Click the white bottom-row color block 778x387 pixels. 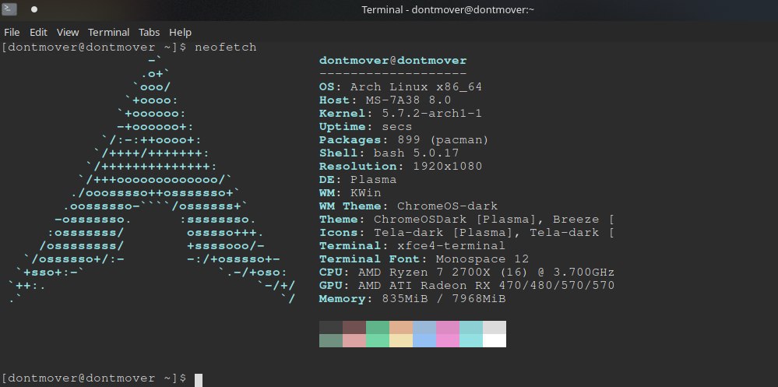point(495,340)
